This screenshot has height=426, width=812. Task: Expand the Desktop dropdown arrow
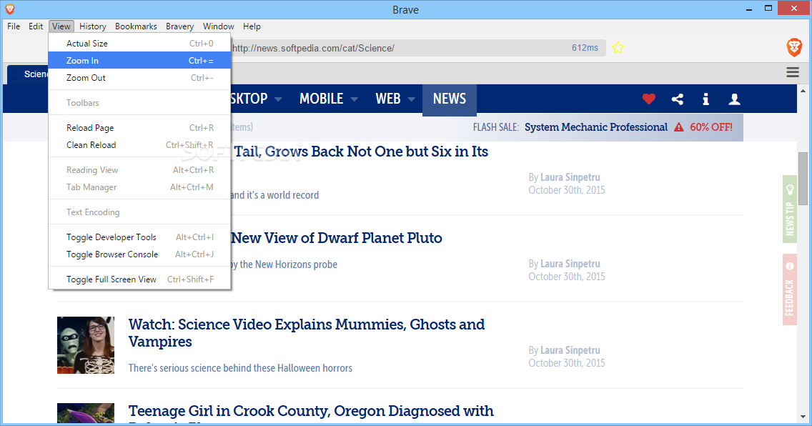[x=278, y=99]
